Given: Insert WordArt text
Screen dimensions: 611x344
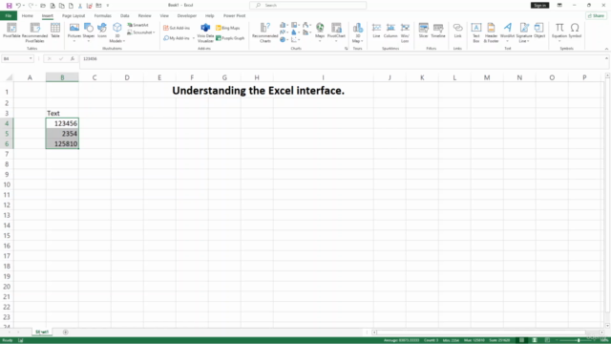Looking at the screenshot, I should [x=507, y=32].
